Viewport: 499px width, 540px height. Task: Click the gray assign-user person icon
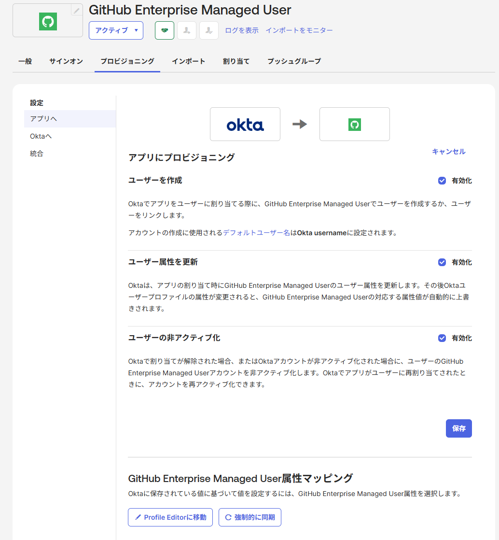187,30
